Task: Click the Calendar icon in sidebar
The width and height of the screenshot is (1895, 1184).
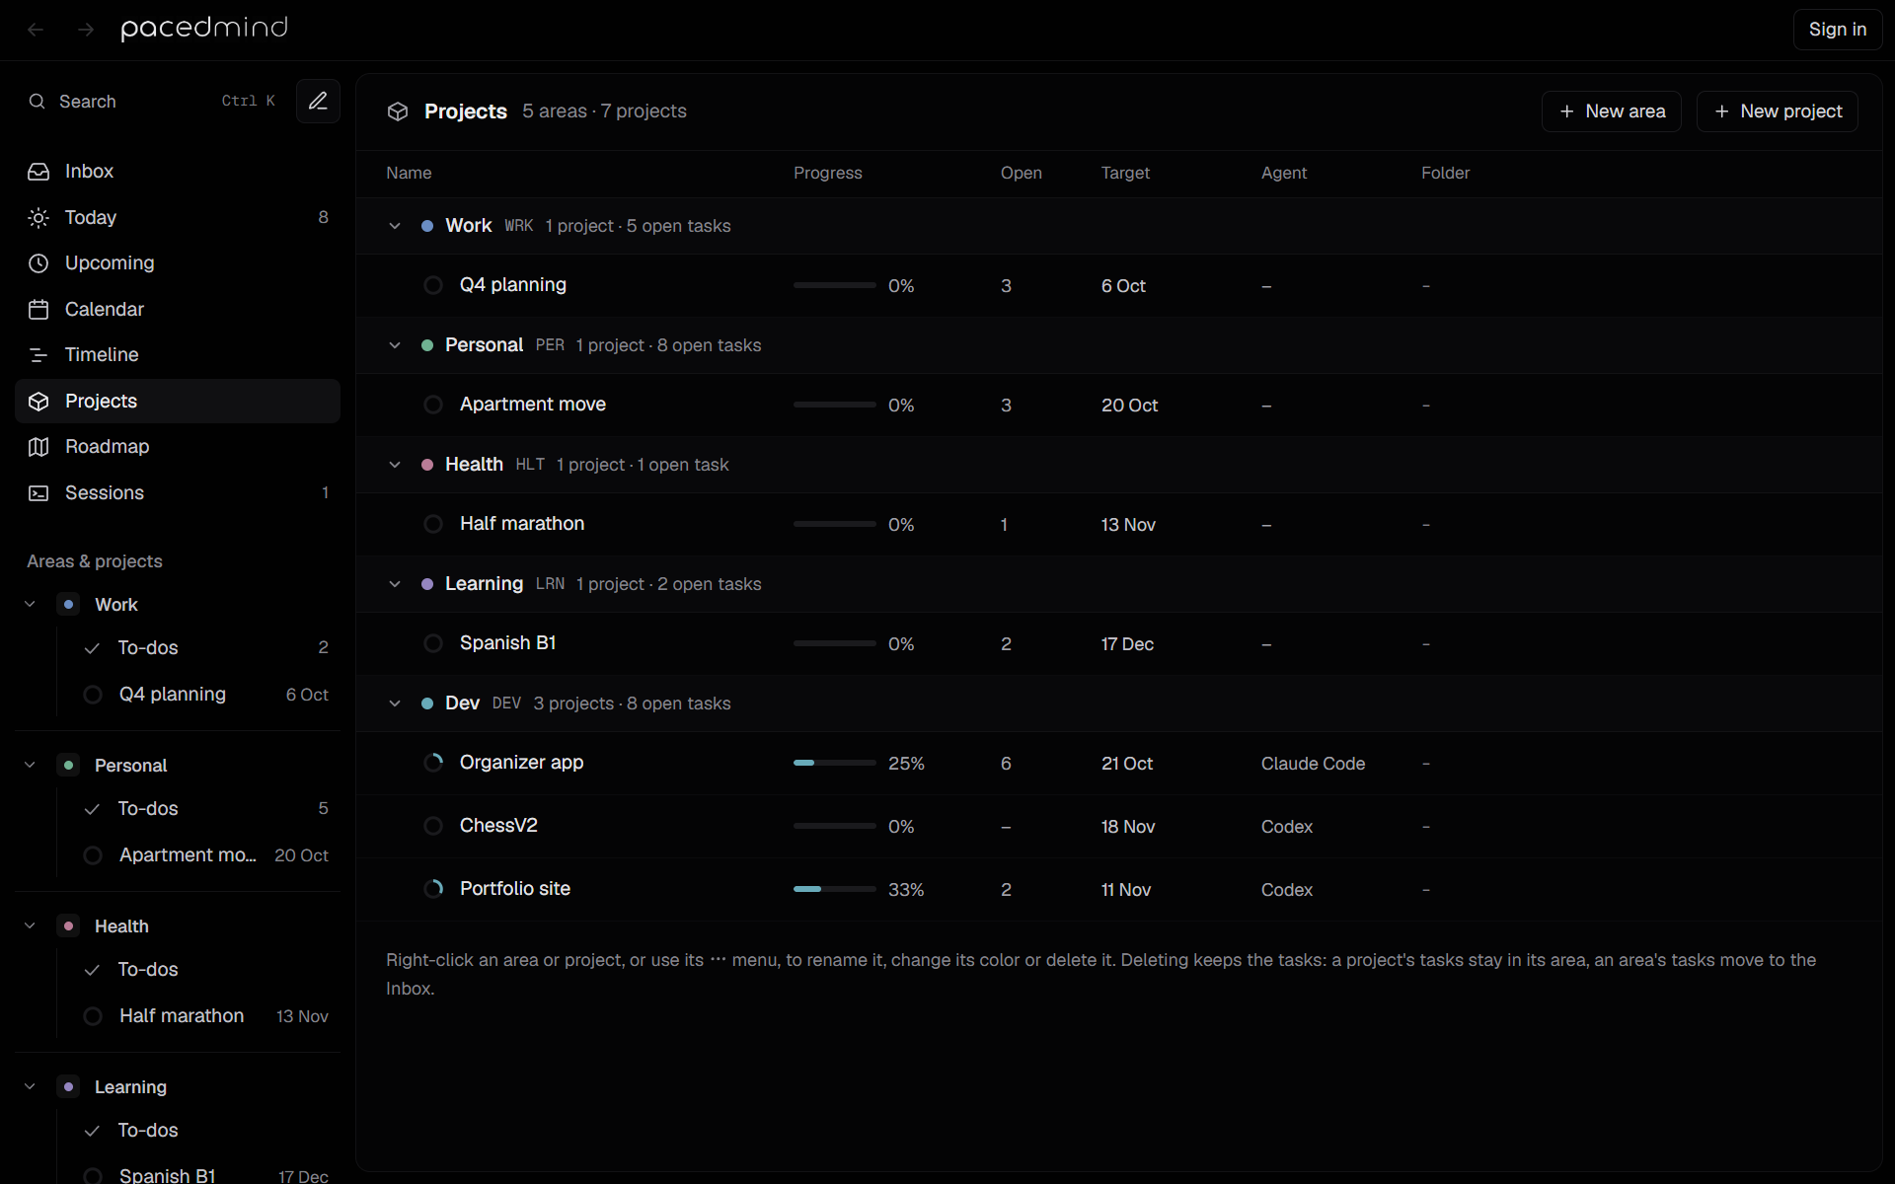Action: pyautogui.click(x=38, y=310)
